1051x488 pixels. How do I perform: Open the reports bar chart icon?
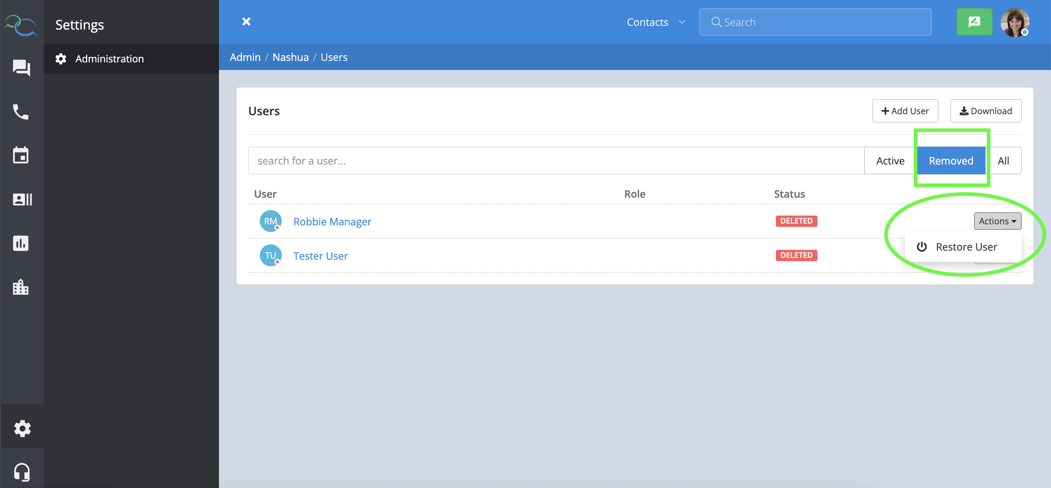pyautogui.click(x=21, y=243)
